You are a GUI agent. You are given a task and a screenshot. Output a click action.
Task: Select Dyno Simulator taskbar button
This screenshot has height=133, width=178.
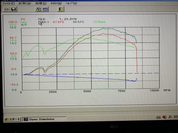click(44, 119)
